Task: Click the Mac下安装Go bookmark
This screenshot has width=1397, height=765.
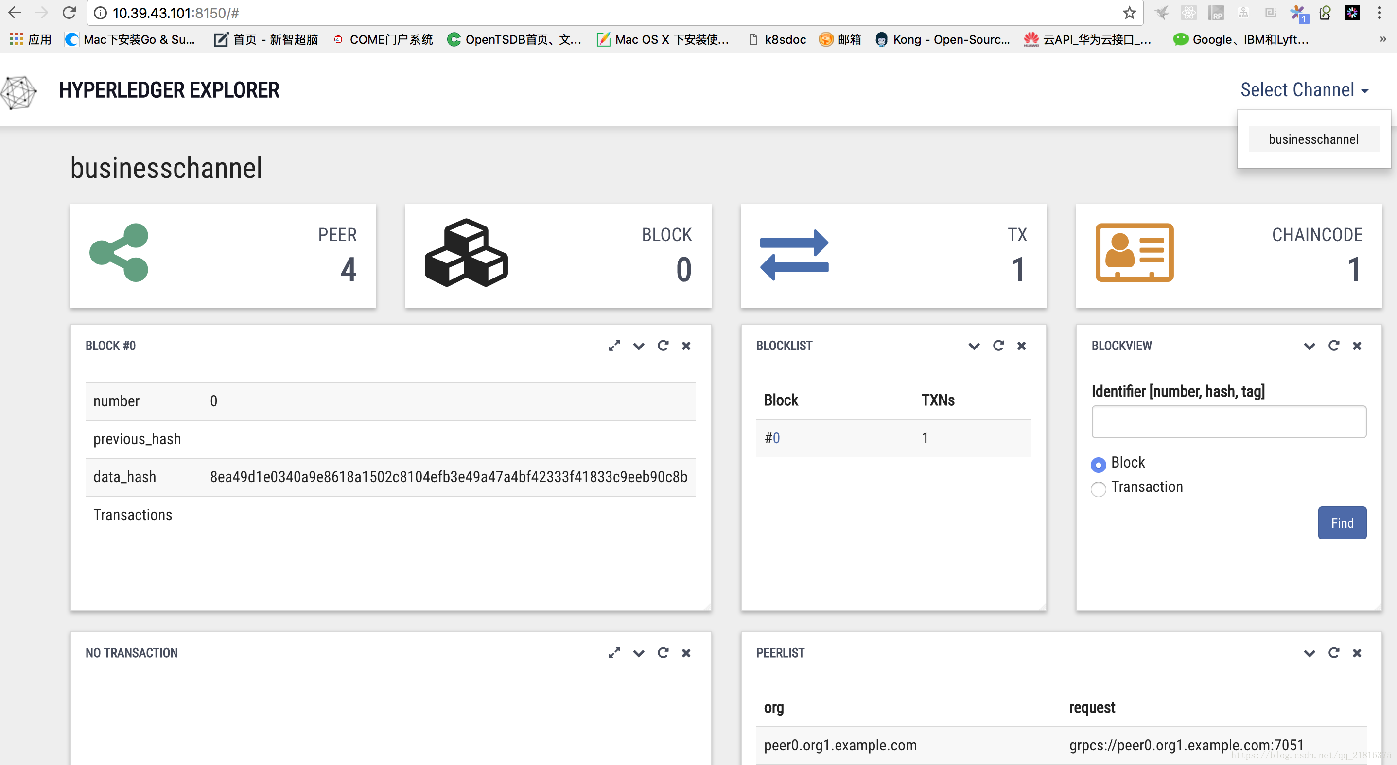Action: [130, 39]
